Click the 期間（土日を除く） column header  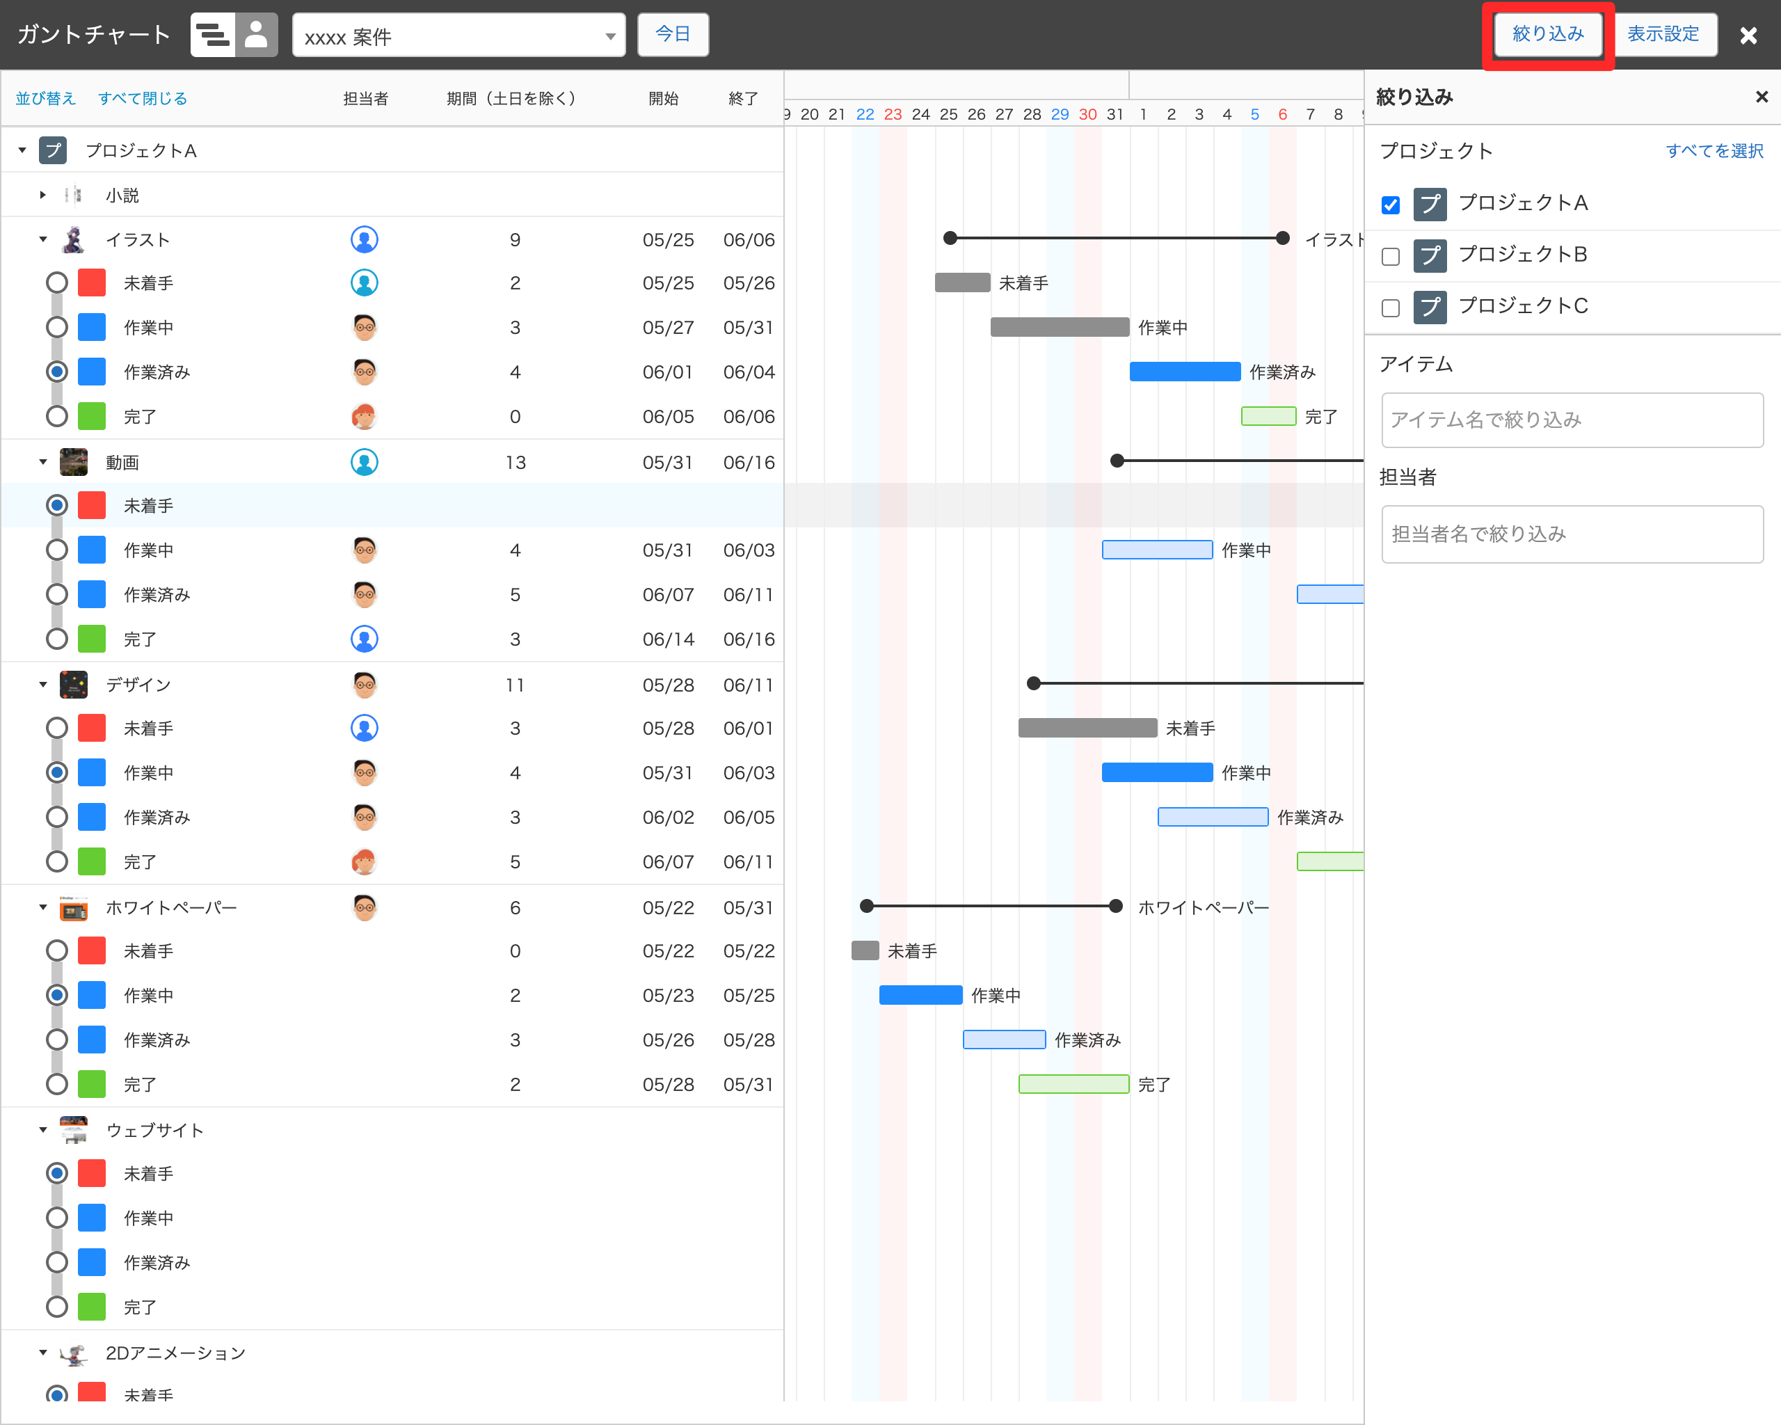[511, 98]
